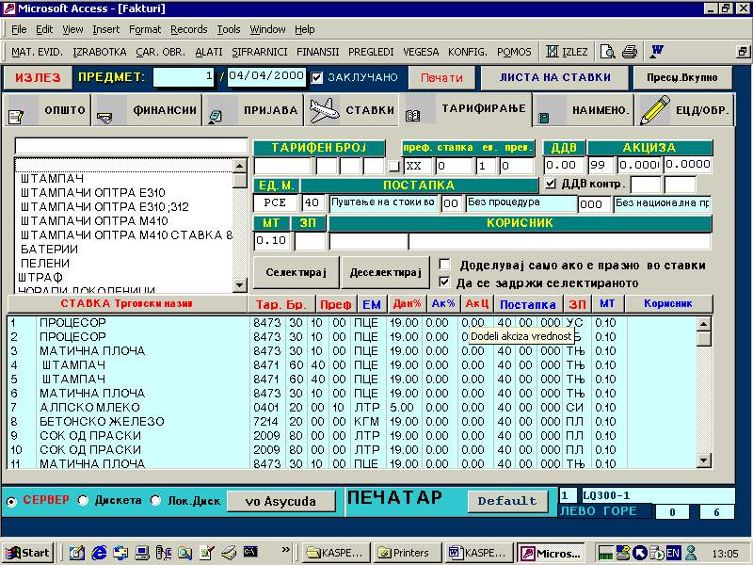
Task: Click the IZLEZ exit toolbar button
Action: 566,52
